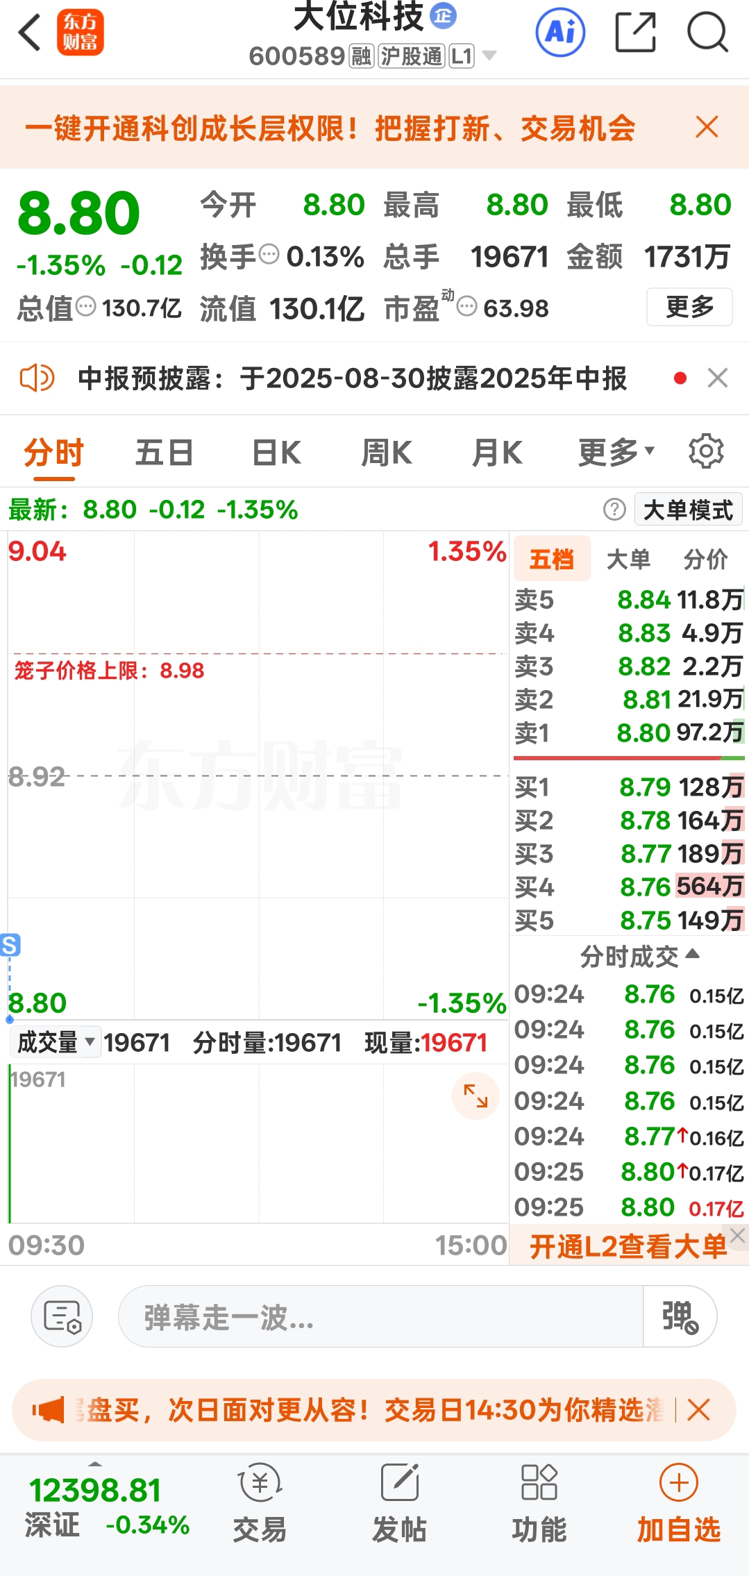Select 买5 row at 8.75
The image size is (749, 1576).
point(629,920)
